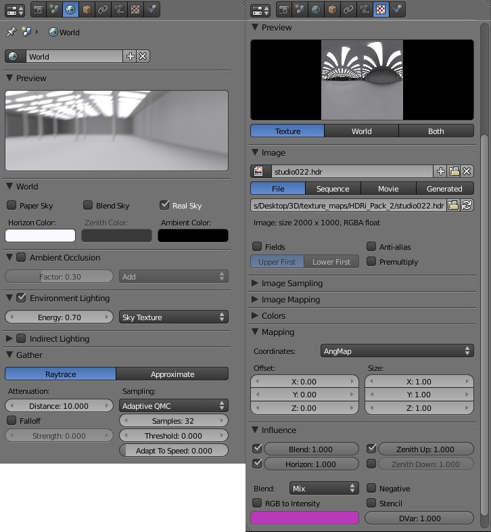Open Render properties tab in right panel
The image size is (491, 532).
[284, 9]
